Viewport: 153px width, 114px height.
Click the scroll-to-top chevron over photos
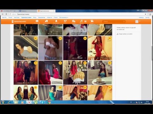(109, 27)
